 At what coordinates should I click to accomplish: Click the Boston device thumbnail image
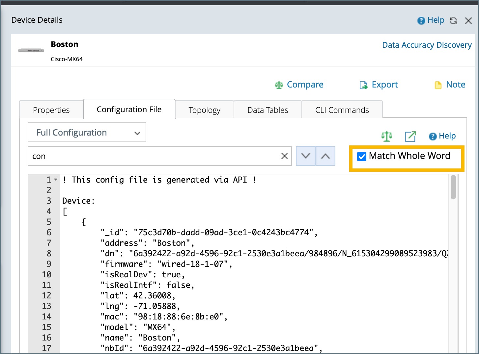pos(31,50)
